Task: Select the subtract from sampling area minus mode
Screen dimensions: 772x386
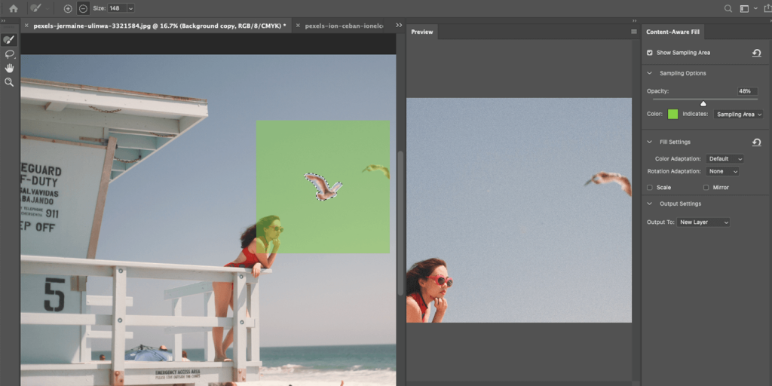Action: 83,8
